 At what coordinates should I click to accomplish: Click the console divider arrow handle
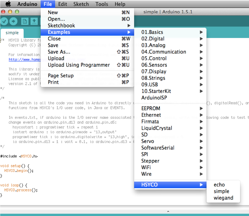[168, 211]
